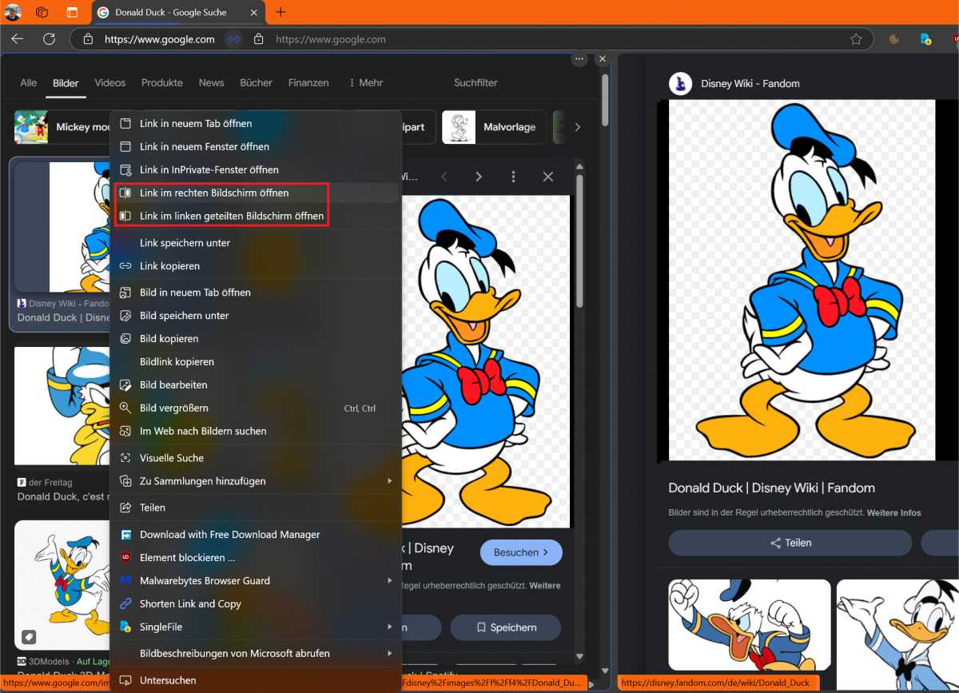Open a new tab with plus icon
Screen dimensions: 959x693
(x=281, y=12)
